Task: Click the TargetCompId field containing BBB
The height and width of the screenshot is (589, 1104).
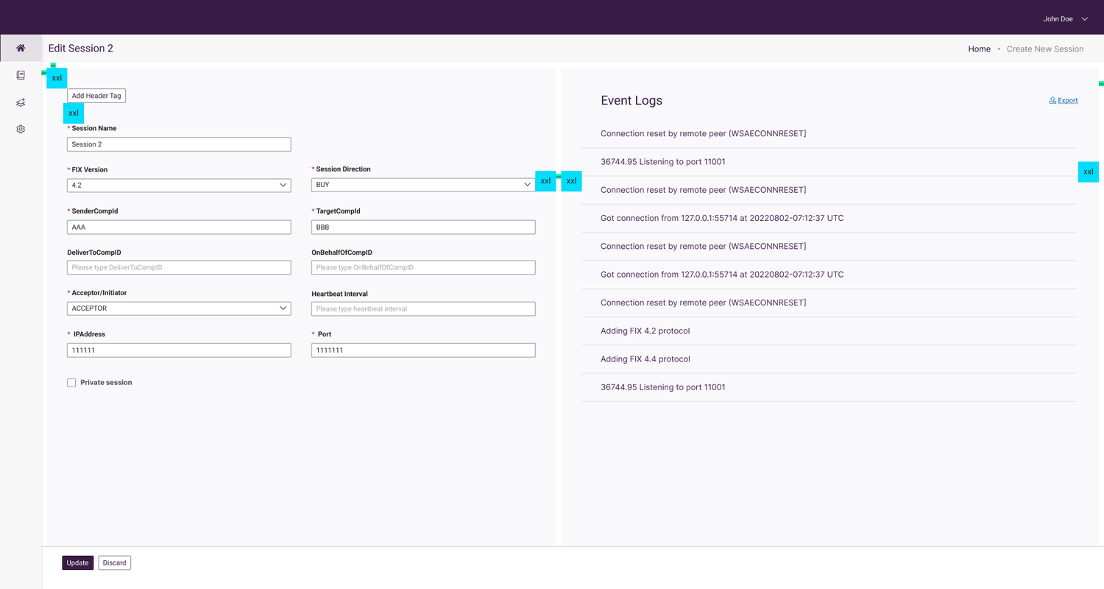Action: [x=423, y=228]
